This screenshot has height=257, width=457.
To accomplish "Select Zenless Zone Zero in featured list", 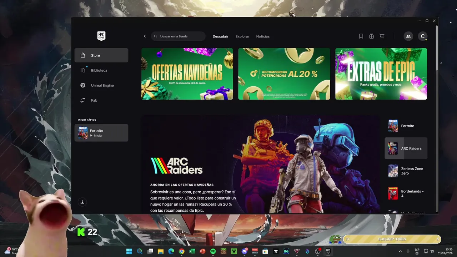I will point(406,171).
